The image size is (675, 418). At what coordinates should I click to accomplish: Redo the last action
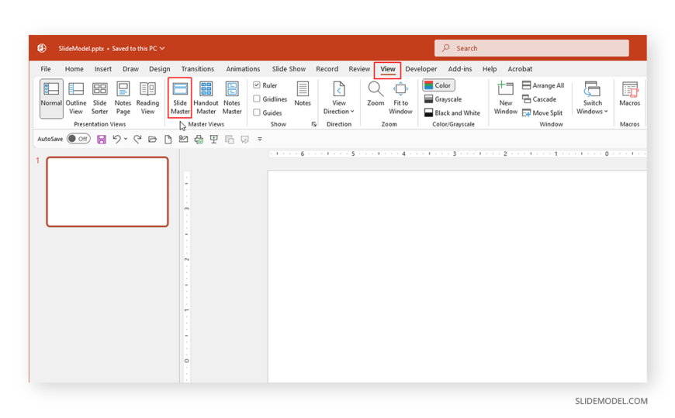click(137, 139)
